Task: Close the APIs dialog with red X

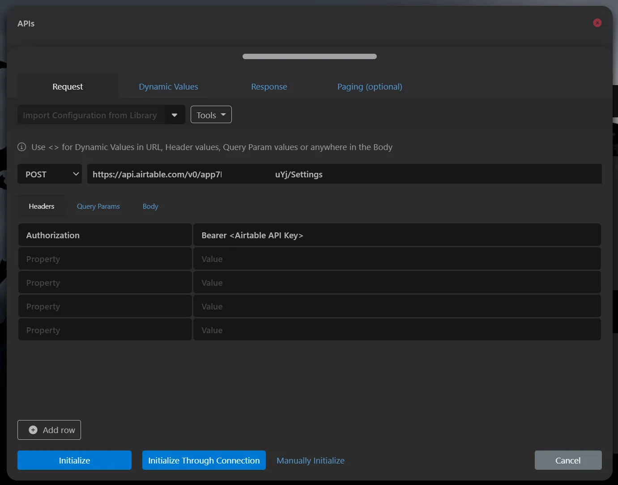Action: [x=597, y=23]
